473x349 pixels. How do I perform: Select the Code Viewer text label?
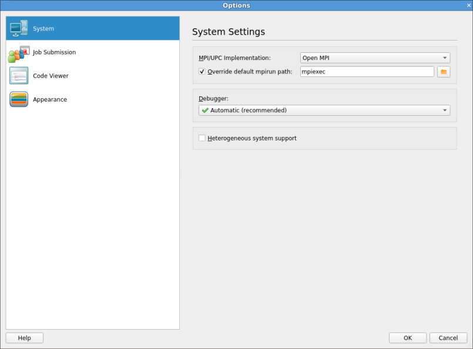(51, 76)
